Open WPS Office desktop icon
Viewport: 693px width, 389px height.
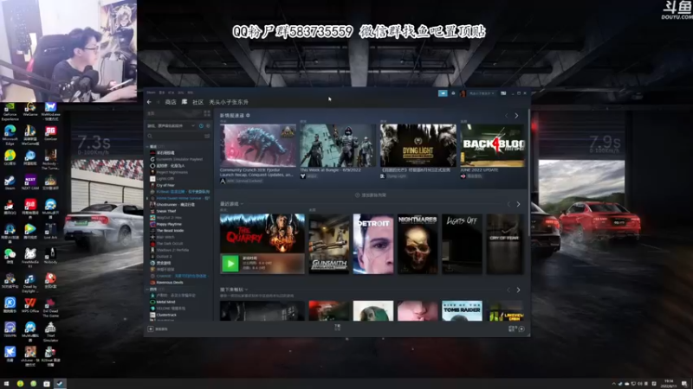30,304
